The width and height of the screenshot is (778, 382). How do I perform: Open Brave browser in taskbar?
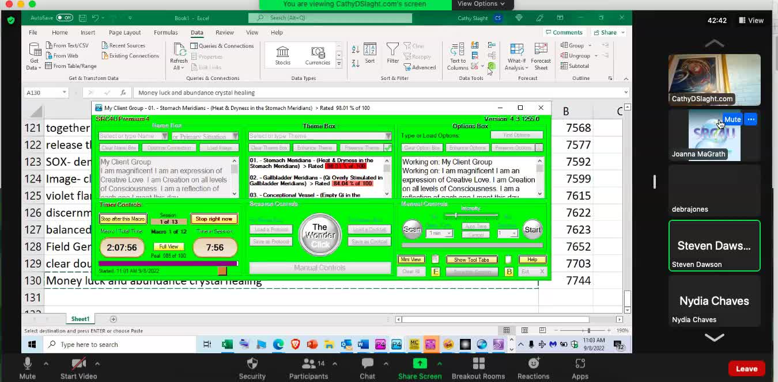point(295,344)
